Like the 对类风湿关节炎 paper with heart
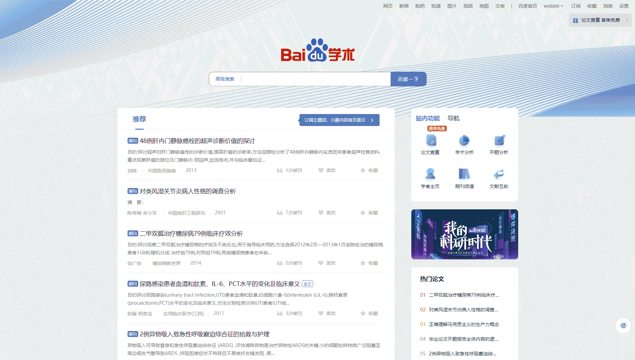Screen dimensions: 635x360 click(x=321, y=213)
